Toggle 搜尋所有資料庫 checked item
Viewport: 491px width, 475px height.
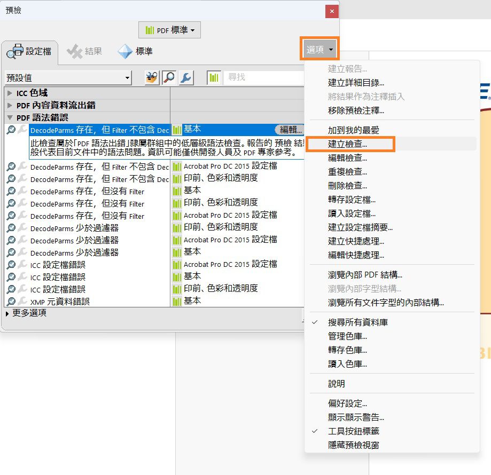(x=357, y=322)
